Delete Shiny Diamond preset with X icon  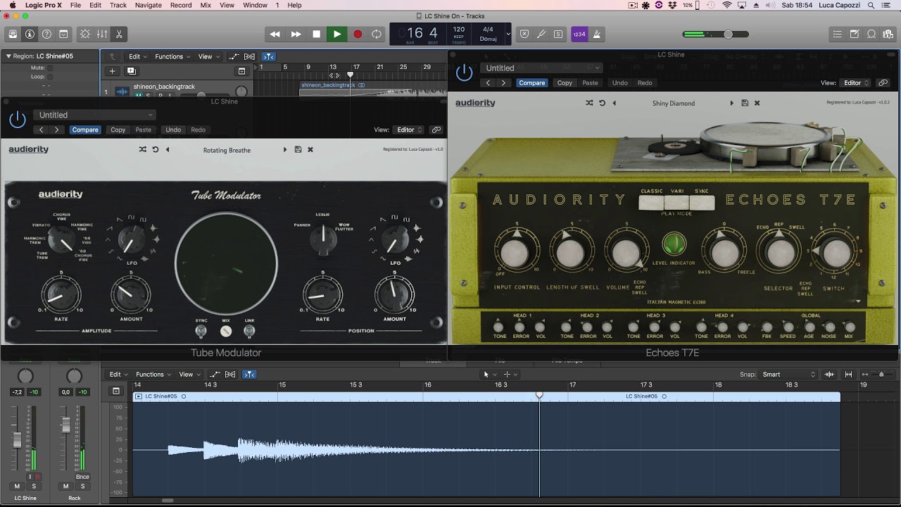coord(757,103)
